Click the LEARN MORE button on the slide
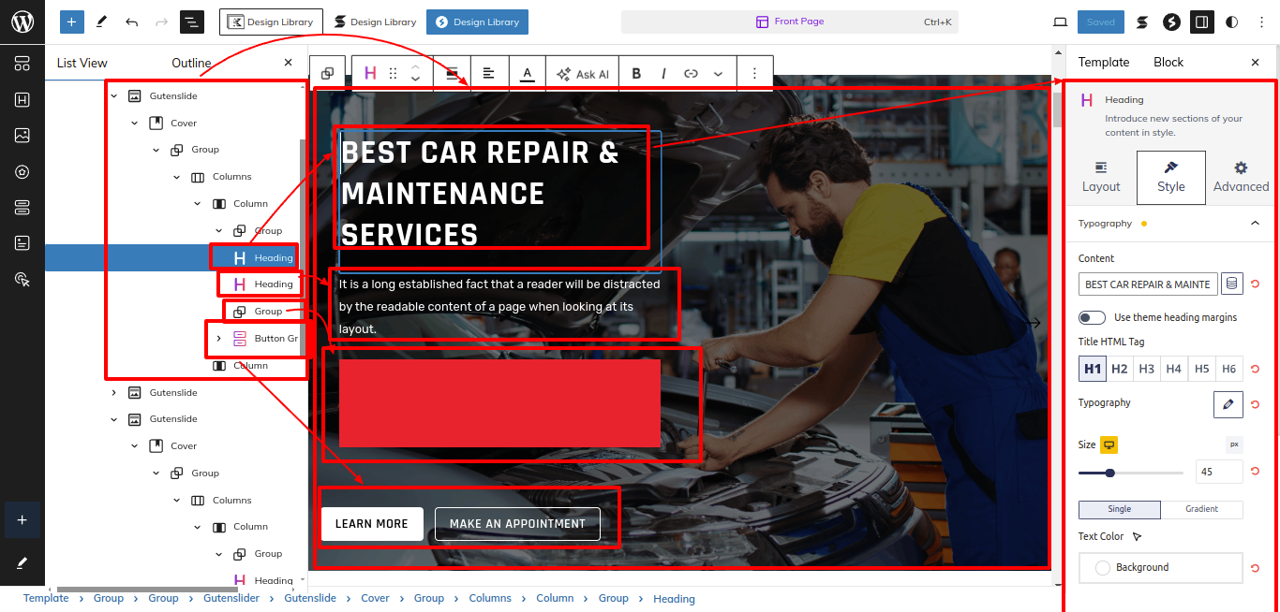 (372, 524)
